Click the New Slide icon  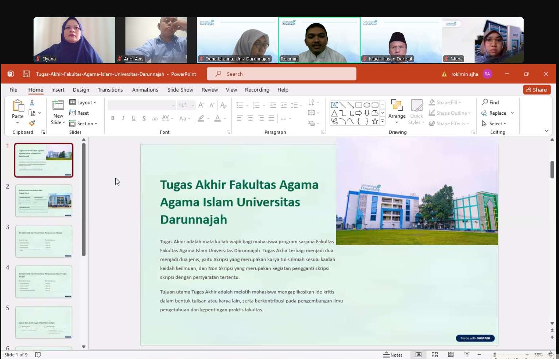coord(58,104)
